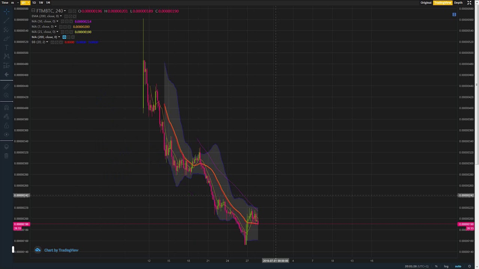Viewport: 479px width, 269px height.
Task: Open format settings for FTMBTC series
Action: coord(74,11)
